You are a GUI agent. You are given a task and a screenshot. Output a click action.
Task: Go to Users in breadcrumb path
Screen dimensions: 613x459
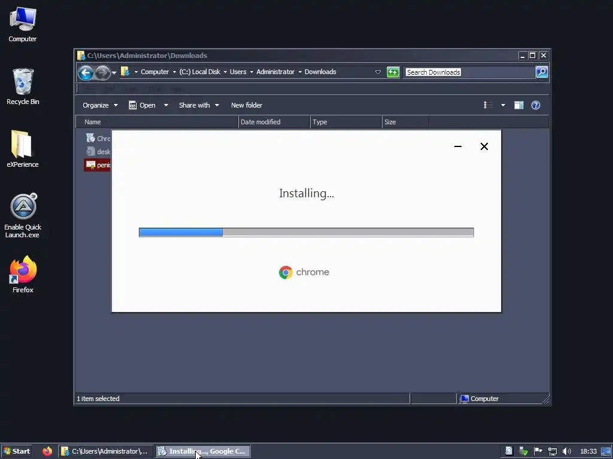[238, 72]
